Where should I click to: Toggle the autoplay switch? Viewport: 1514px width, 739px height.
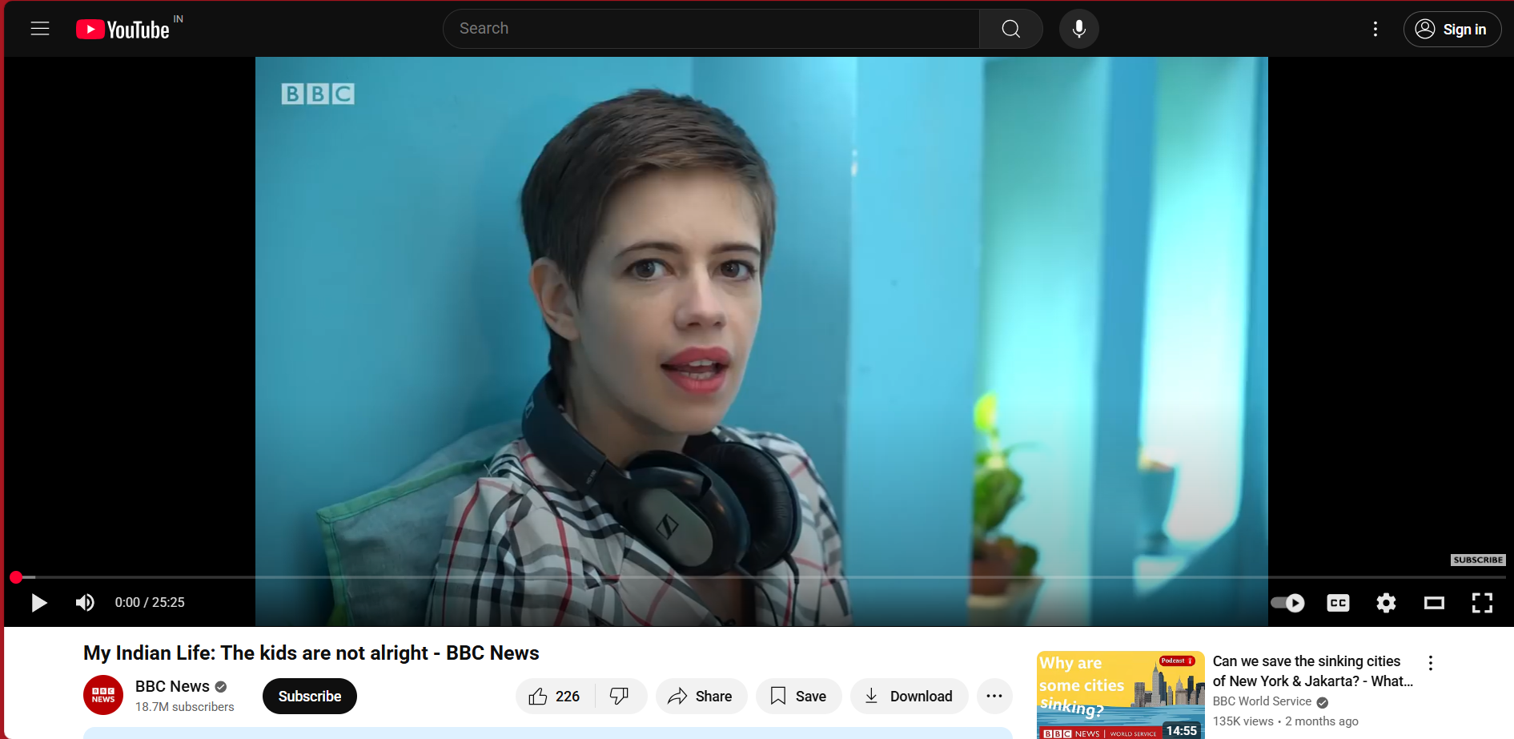click(1287, 603)
